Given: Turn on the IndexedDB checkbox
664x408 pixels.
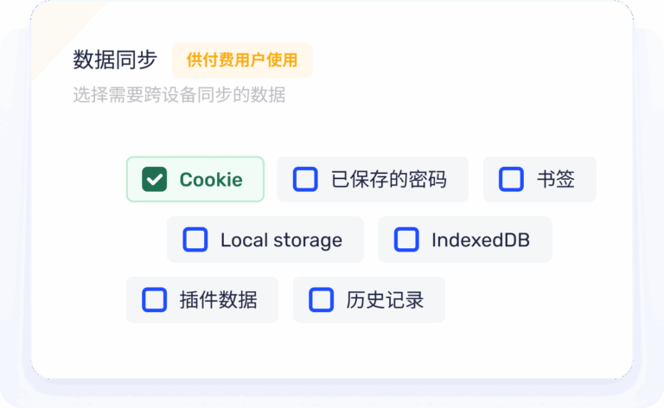Looking at the screenshot, I should click(x=406, y=240).
